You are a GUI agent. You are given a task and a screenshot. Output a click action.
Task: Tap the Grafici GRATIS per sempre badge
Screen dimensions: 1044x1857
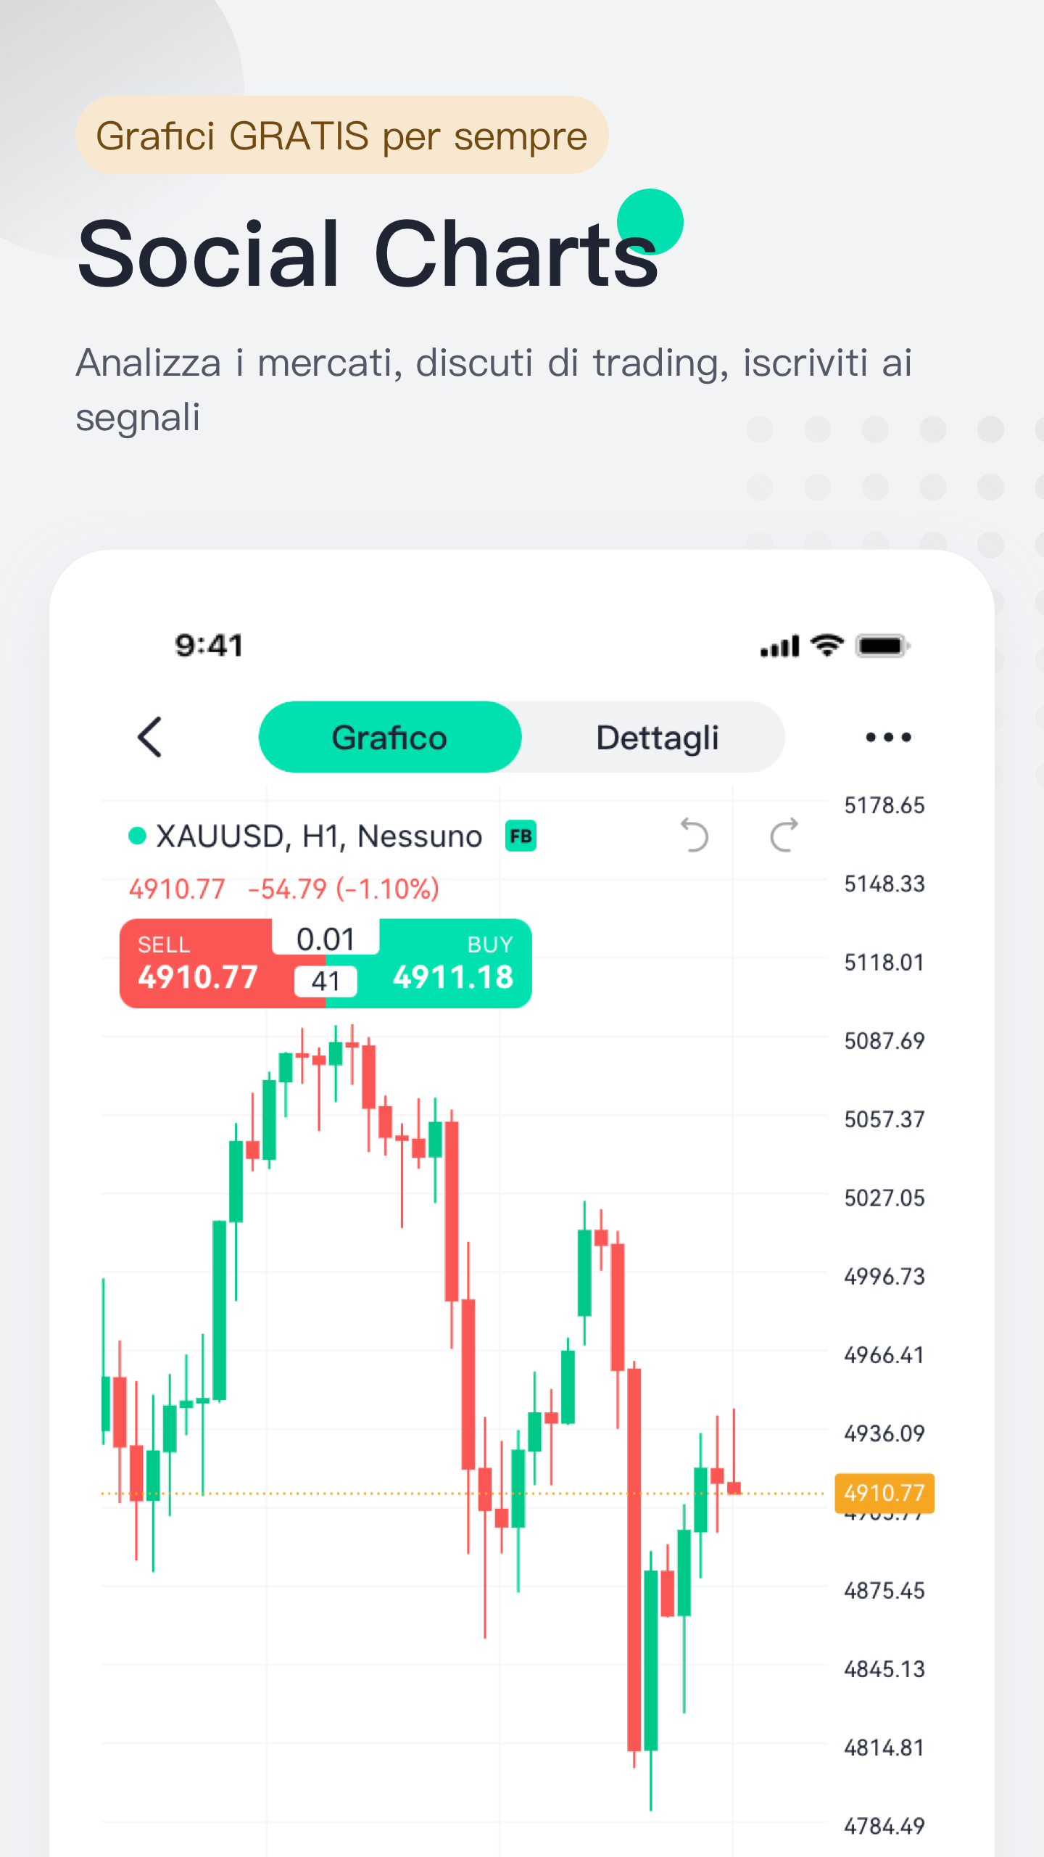pos(341,135)
